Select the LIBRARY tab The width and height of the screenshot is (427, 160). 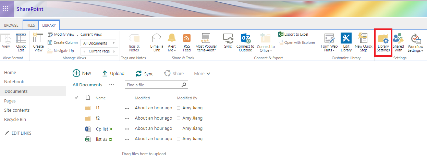click(49, 25)
